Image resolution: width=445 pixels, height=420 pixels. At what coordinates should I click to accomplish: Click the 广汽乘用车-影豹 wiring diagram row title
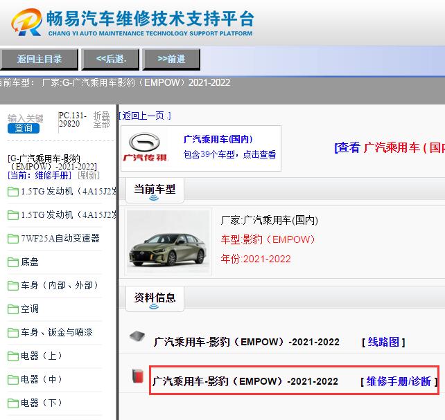point(246,342)
